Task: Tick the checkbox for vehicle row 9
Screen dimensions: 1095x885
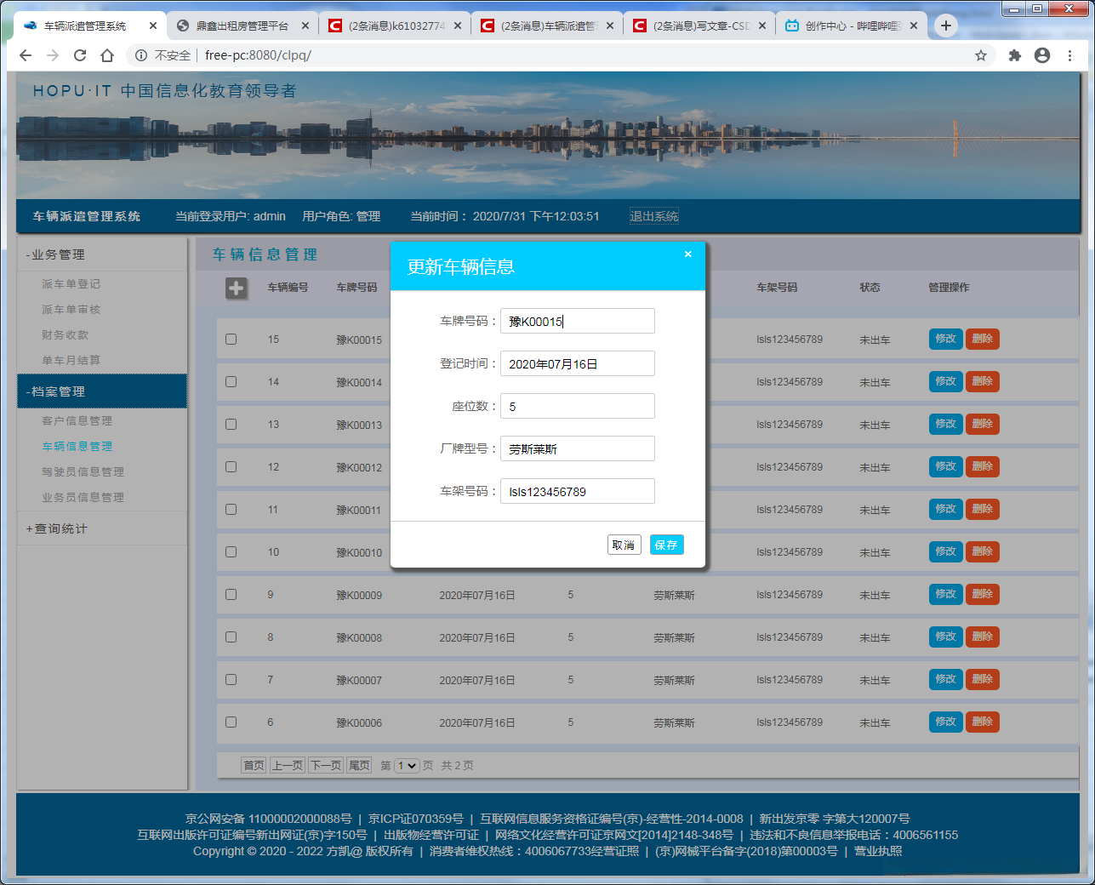Action: click(231, 594)
